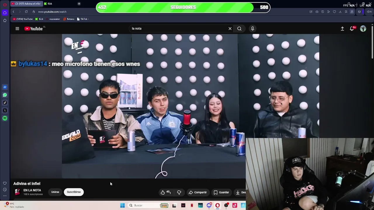Open a new browser tab
374x210 pixels.
click(79, 4)
